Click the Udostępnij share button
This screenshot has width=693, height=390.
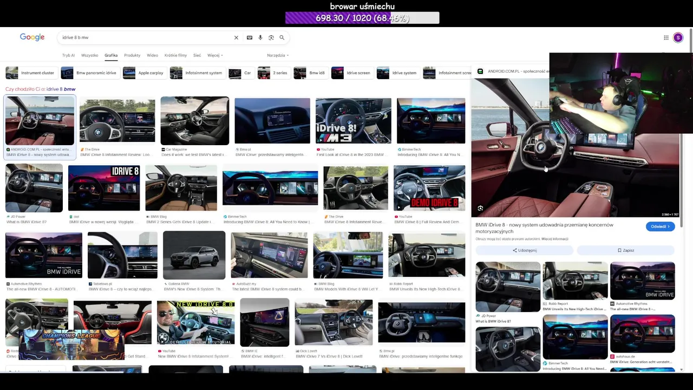click(x=524, y=250)
